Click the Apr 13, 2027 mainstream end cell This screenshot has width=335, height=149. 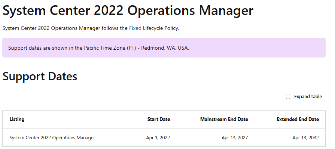pos(235,138)
